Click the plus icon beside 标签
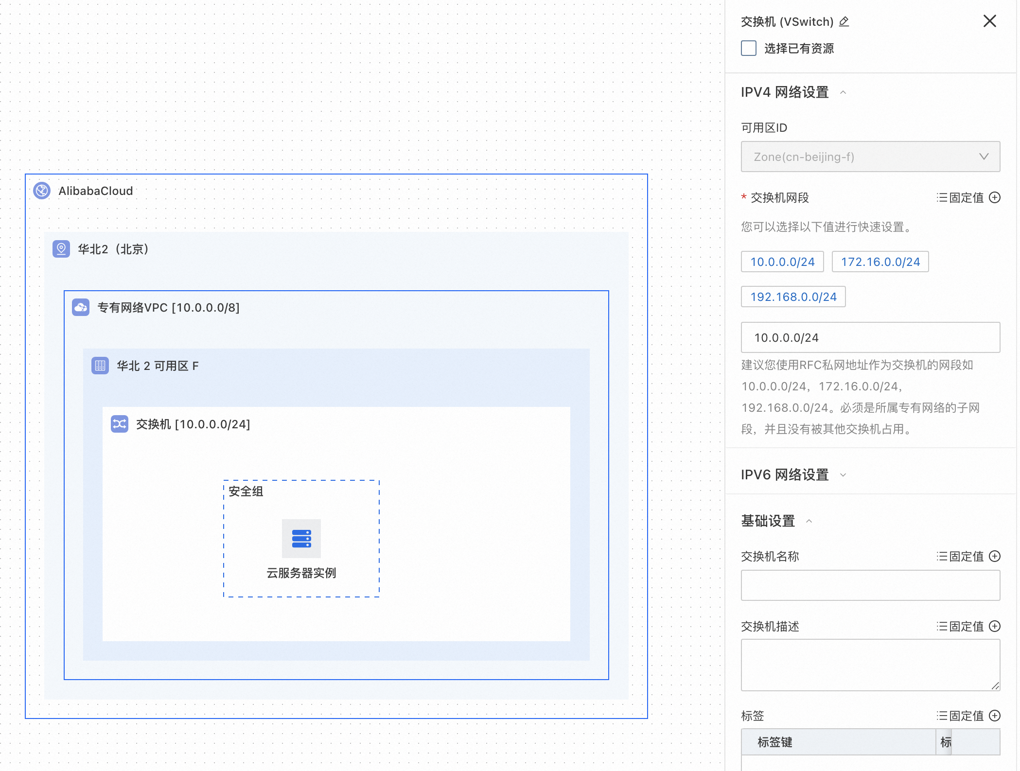Screen dimensions: 1020x771 tap(995, 716)
